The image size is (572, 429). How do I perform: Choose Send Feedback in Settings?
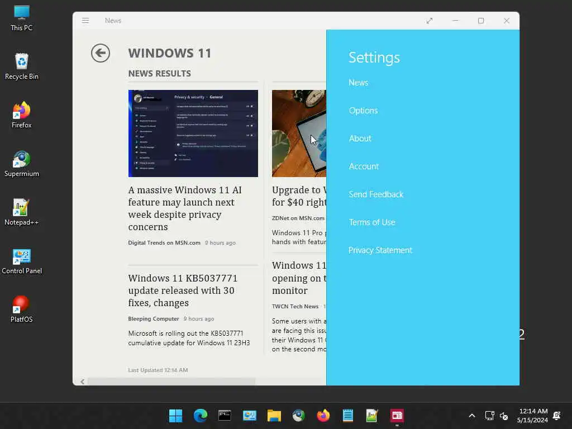(376, 194)
